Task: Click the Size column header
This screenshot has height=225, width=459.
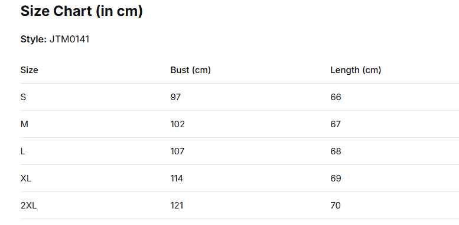Action: point(30,70)
